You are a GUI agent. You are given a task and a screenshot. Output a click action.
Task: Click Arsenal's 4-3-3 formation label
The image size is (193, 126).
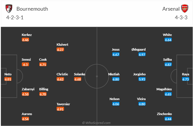coord(181,18)
